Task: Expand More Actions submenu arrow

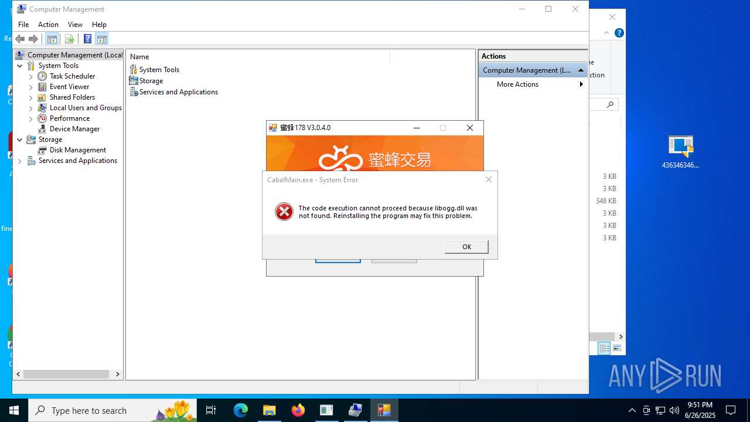Action: tap(581, 84)
